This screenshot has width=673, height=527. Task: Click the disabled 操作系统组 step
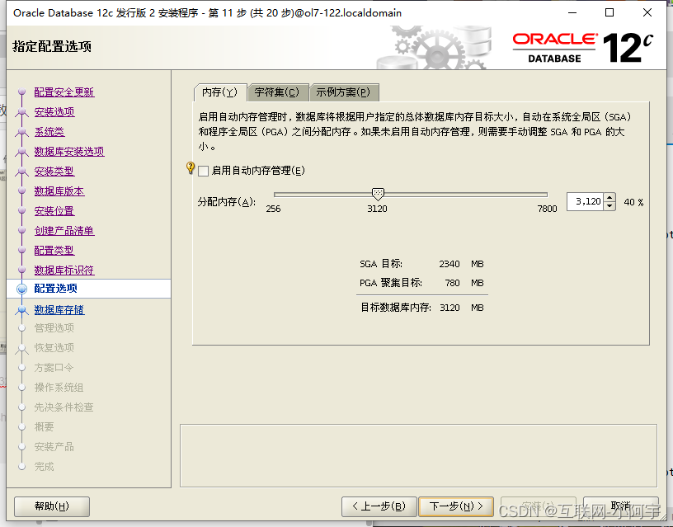(59, 388)
